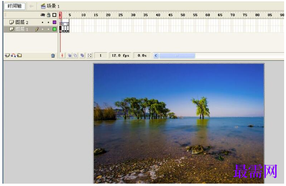Image resolution: width=286 pixels, height=186 pixels.
Task: Click the Delete Layer trash icon
Action: tap(53, 56)
